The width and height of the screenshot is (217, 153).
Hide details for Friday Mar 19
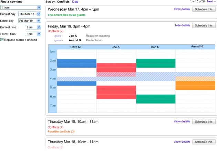(x=182, y=25)
